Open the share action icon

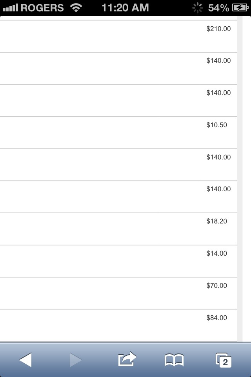click(127, 359)
